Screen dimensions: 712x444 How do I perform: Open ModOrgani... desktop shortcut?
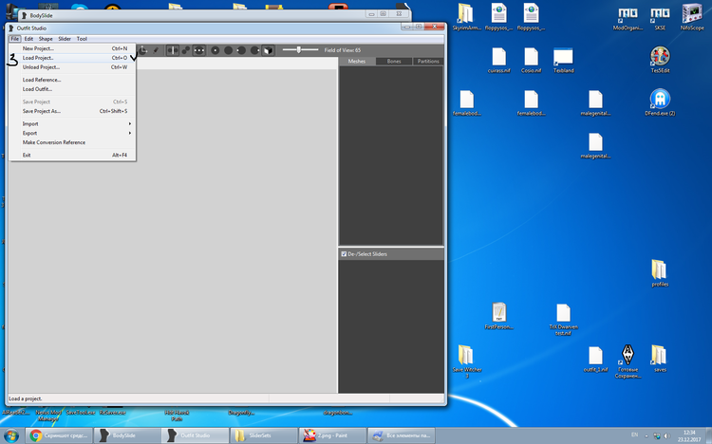628,17
